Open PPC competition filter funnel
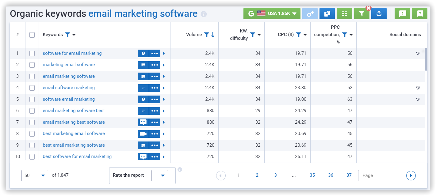The width and height of the screenshot is (436, 196). point(344,35)
